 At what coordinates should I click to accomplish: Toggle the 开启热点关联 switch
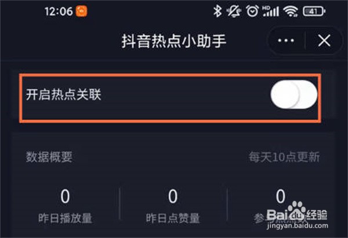tap(294, 94)
